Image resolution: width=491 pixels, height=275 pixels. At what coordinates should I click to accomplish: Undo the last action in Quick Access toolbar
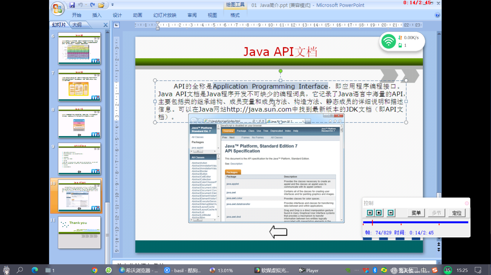[81, 5]
